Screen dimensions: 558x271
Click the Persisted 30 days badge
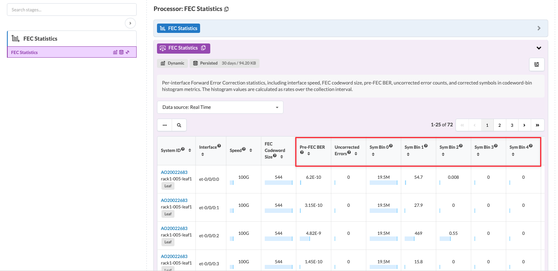click(x=225, y=63)
